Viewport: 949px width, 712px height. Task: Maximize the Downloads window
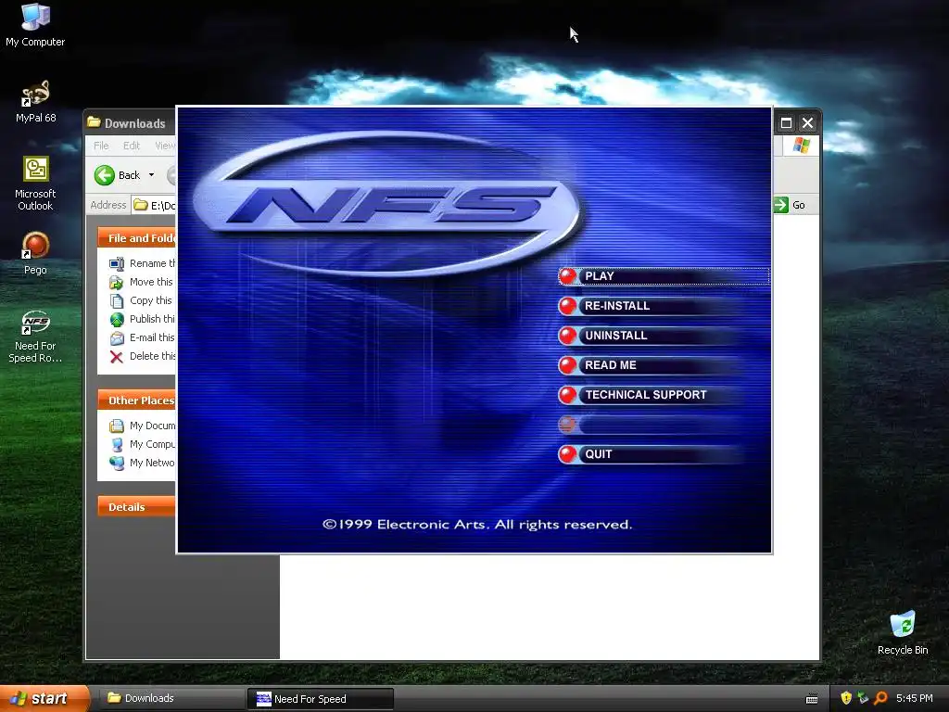coord(786,123)
